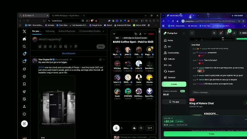Switch to Solana Influencers tab

[67, 31]
